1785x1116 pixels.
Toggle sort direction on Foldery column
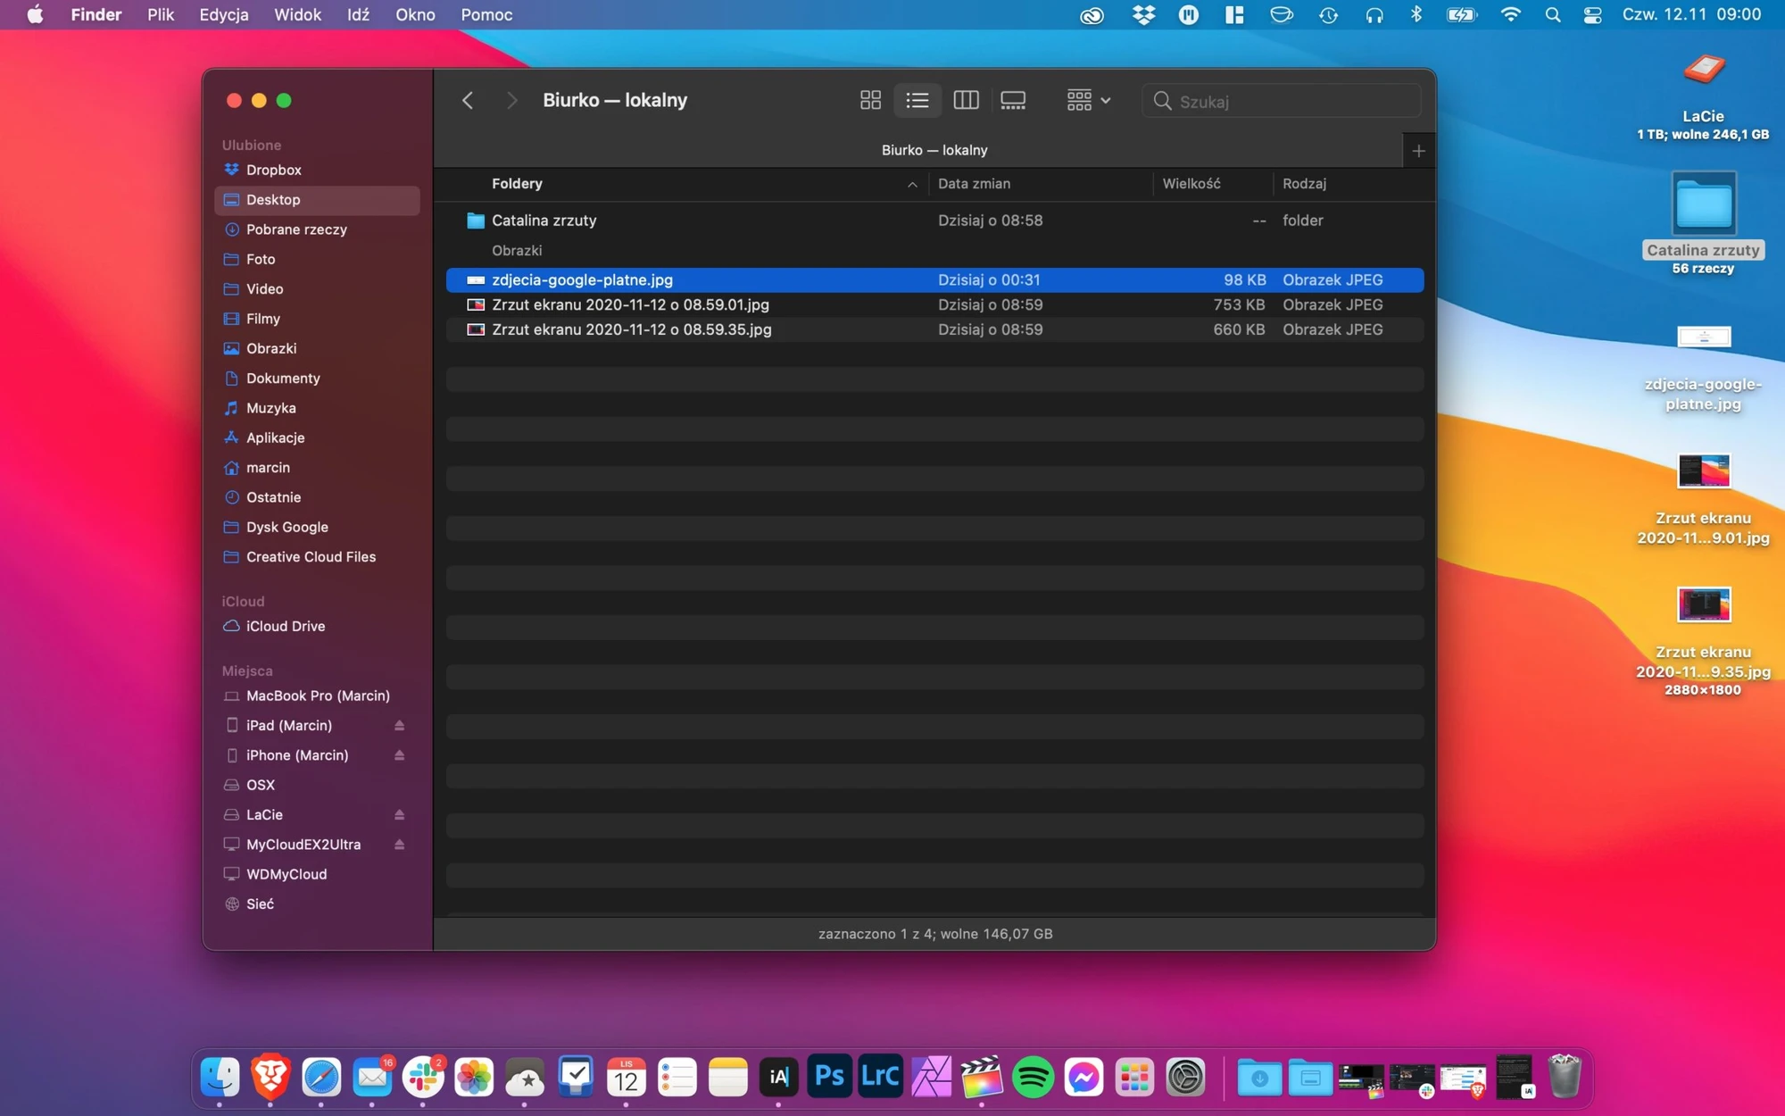912,184
